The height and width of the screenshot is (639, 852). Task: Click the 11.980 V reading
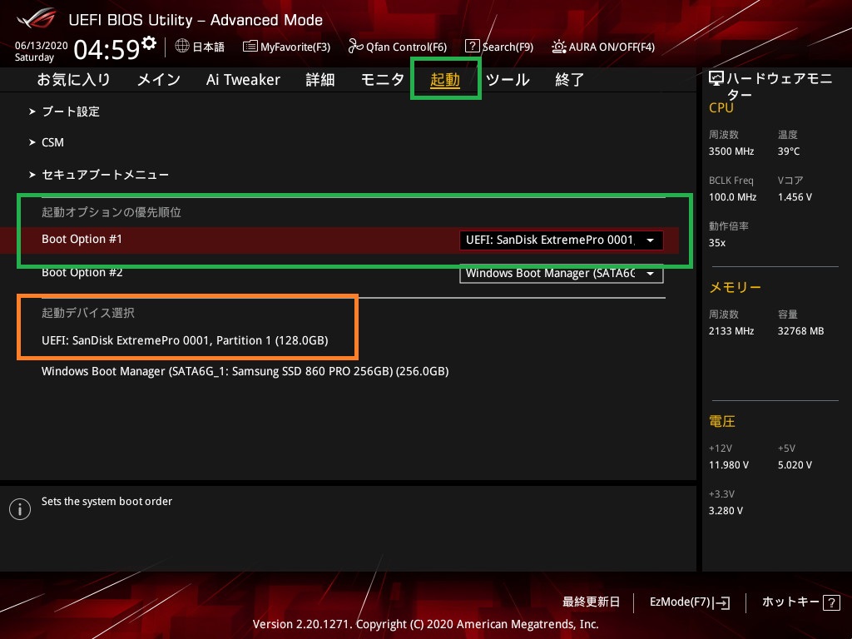click(x=729, y=465)
